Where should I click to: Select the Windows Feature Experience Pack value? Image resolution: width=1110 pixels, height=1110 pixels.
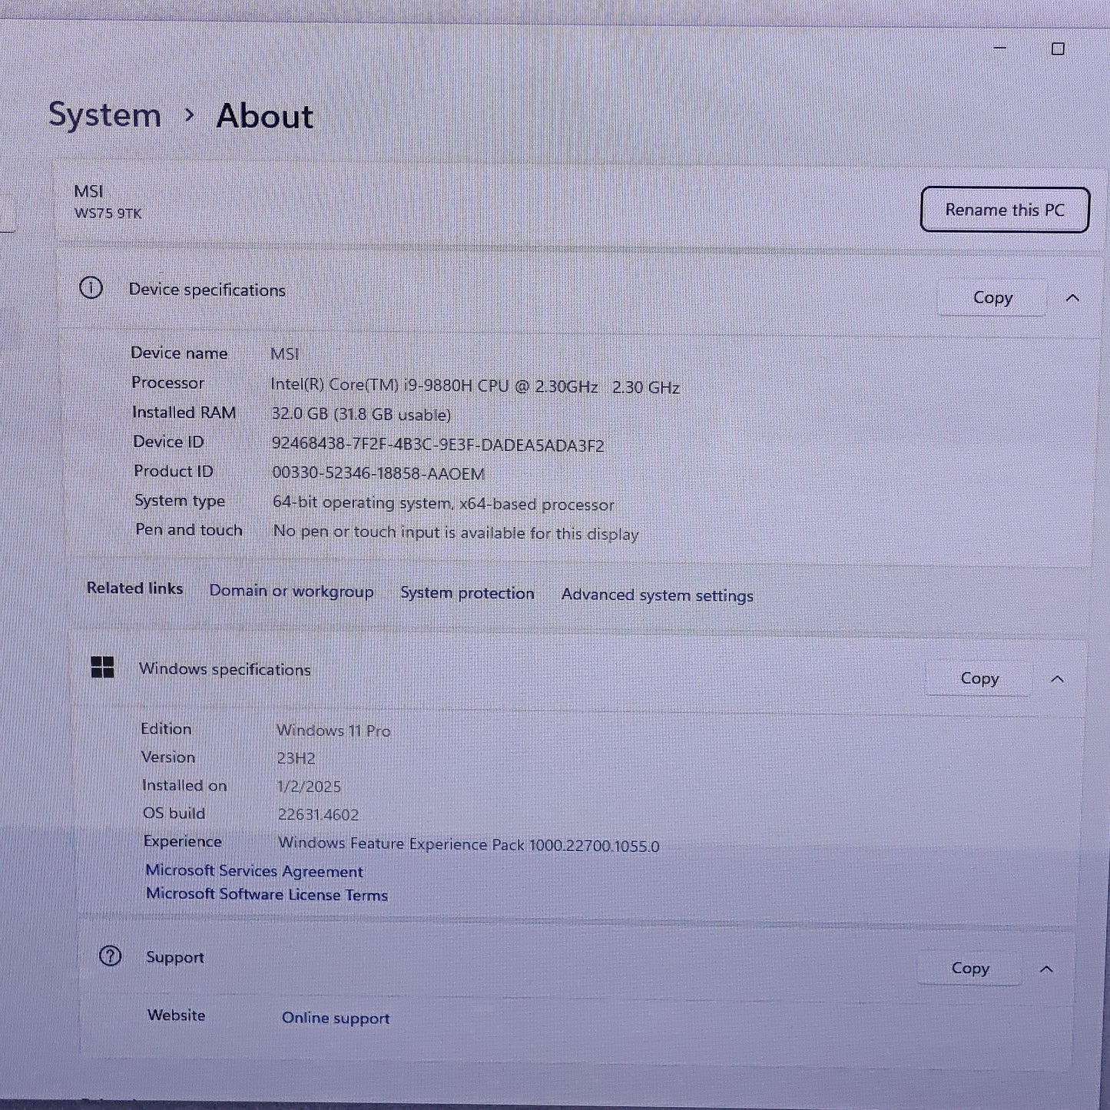click(469, 845)
